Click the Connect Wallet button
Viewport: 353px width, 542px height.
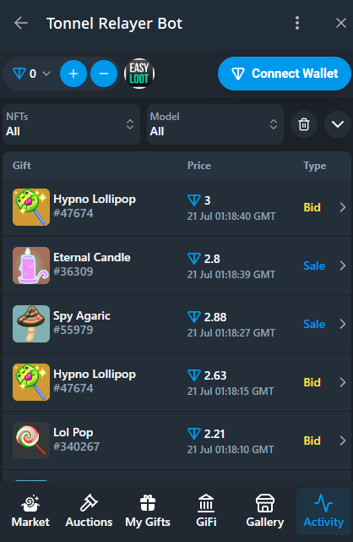[x=285, y=74]
